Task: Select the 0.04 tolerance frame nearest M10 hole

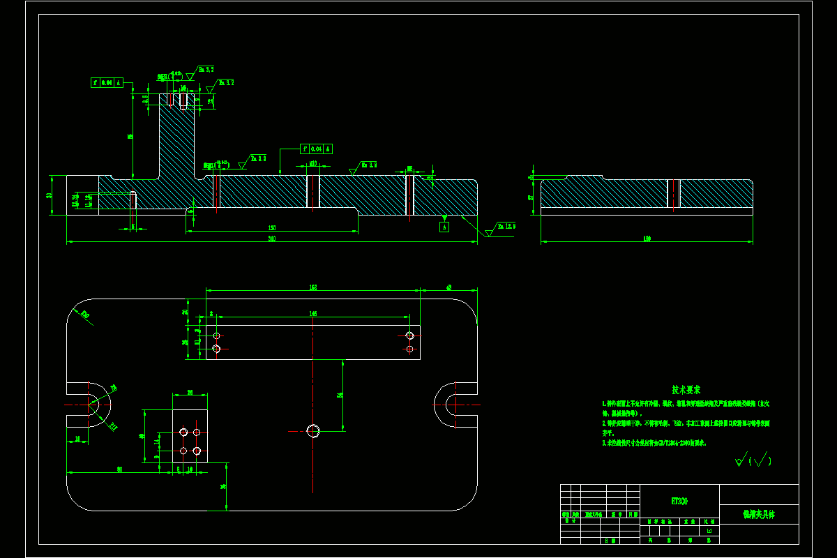Action: click(x=316, y=149)
